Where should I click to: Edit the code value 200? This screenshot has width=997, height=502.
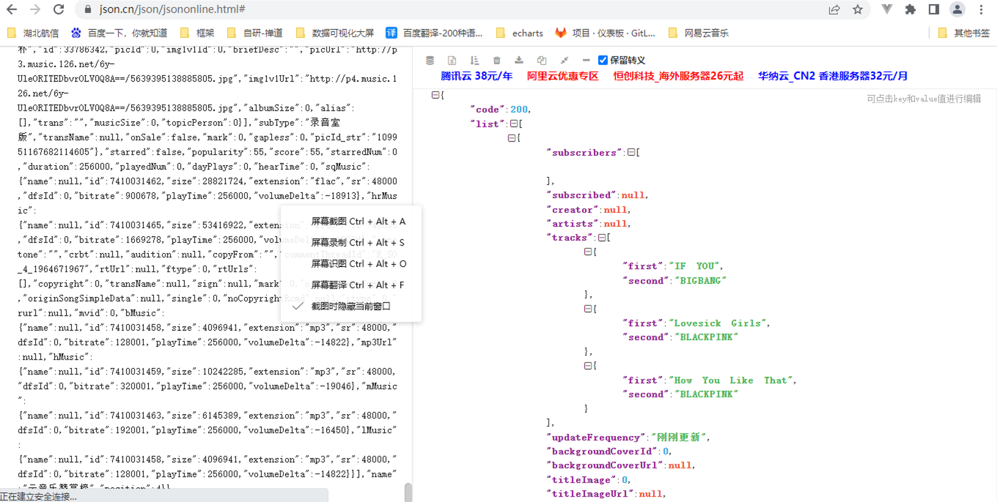[519, 109]
